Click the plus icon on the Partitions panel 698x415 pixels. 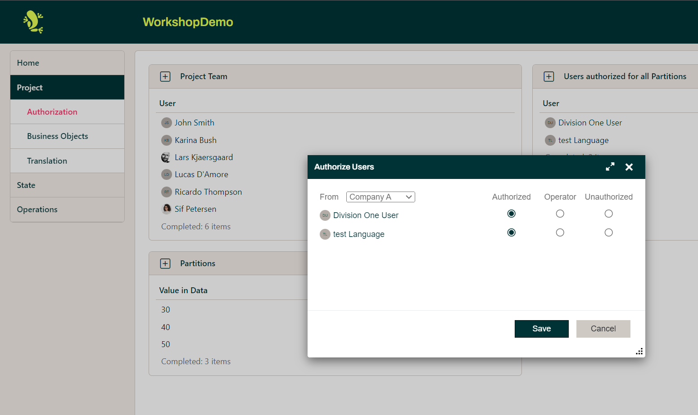(165, 263)
